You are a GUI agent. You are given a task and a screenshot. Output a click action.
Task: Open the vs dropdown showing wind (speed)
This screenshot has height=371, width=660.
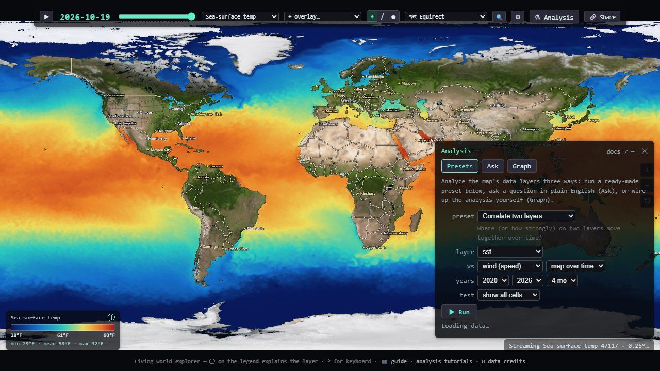pos(510,266)
